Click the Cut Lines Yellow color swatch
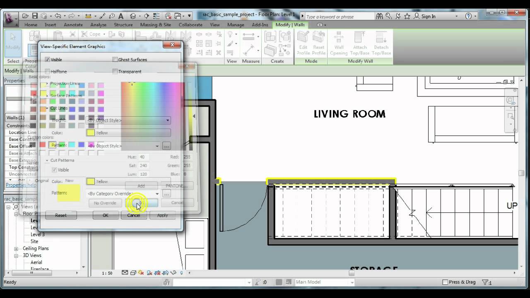Screen dimensions: 530x298 pyautogui.click(x=90, y=133)
